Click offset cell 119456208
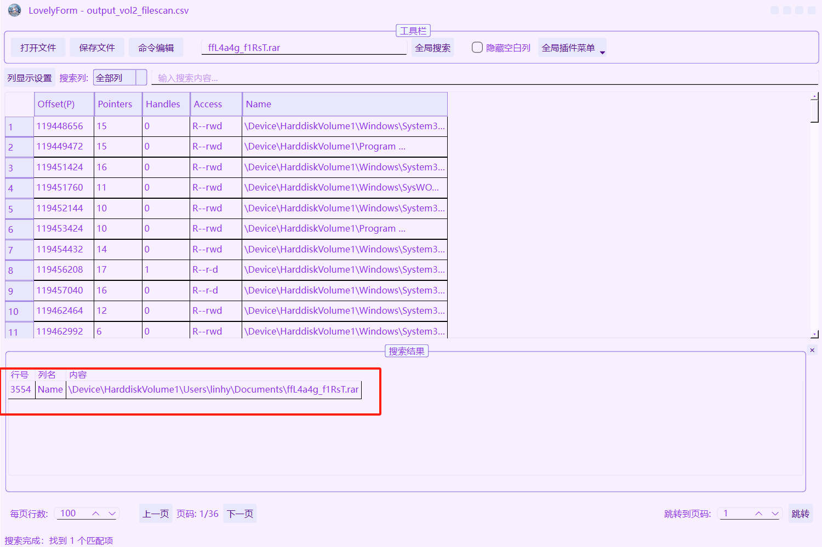822x547 pixels. click(64, 270)
